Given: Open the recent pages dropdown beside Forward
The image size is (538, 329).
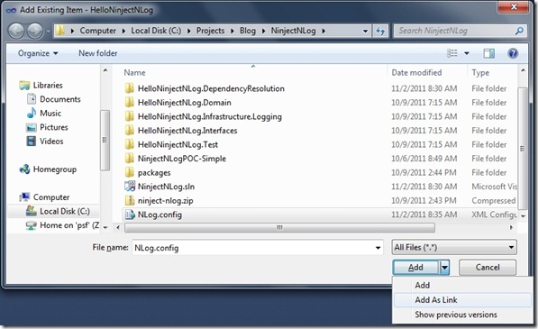Looking at the screenshot, I should pyautogui.click(x=48, y=31).
